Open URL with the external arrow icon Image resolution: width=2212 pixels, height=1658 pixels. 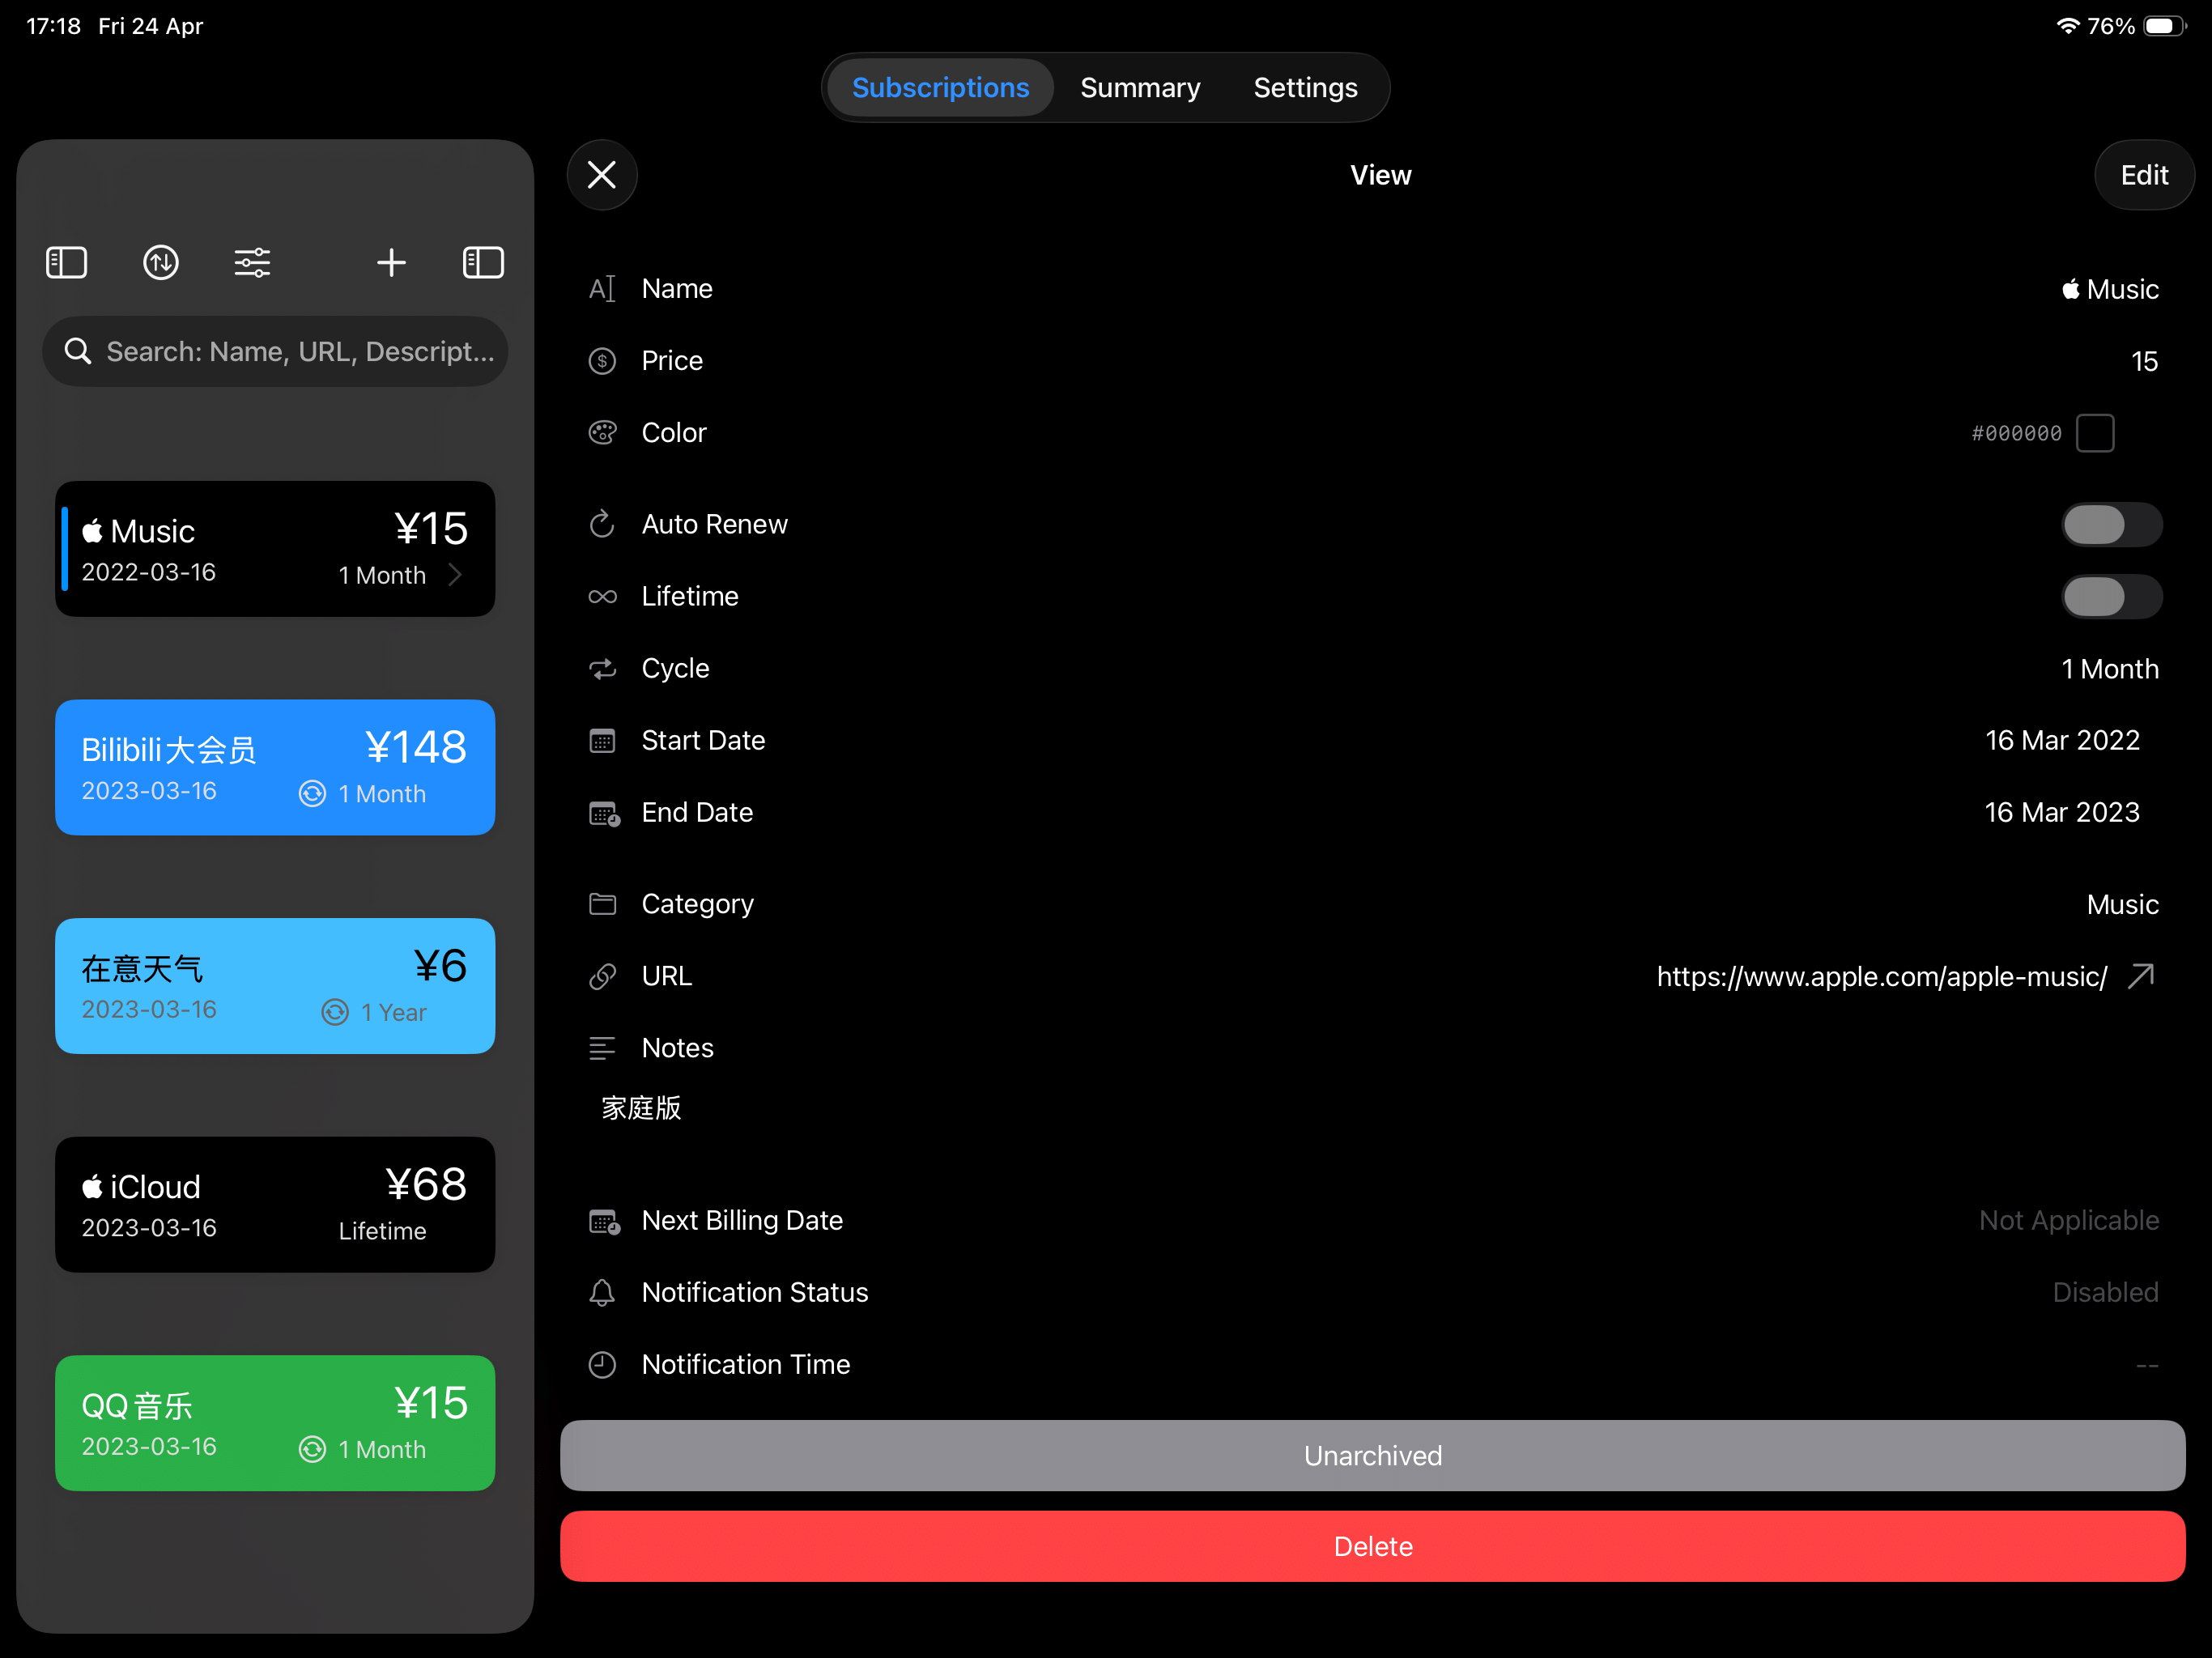coord(2141,976)
